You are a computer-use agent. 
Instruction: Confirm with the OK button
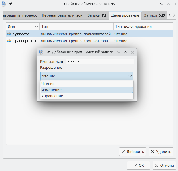[139, 165]
